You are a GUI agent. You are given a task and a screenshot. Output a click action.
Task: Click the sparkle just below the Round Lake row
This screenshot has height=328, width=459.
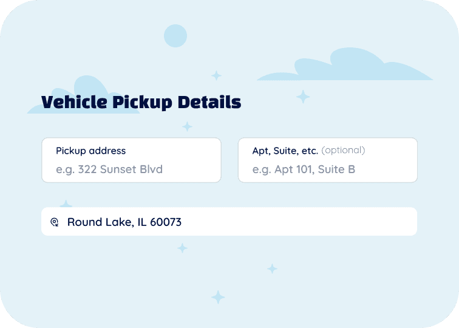tap(182, 248)
